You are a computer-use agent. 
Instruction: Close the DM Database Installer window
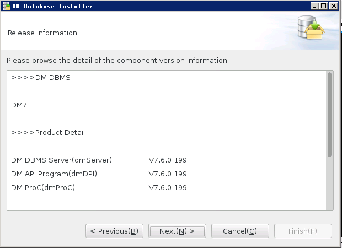click(x=334, y=6)
